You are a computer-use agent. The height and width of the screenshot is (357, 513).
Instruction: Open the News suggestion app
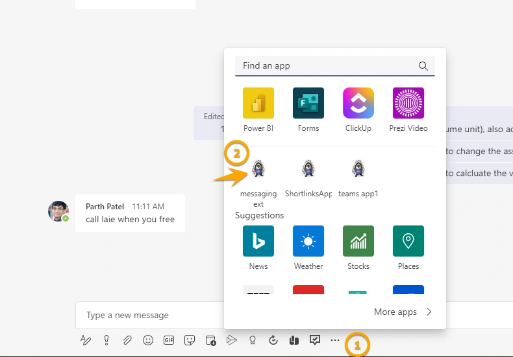tap(258, 241)
